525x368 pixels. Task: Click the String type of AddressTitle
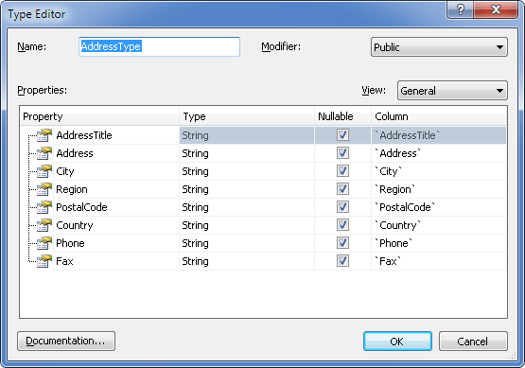(247, 135)
